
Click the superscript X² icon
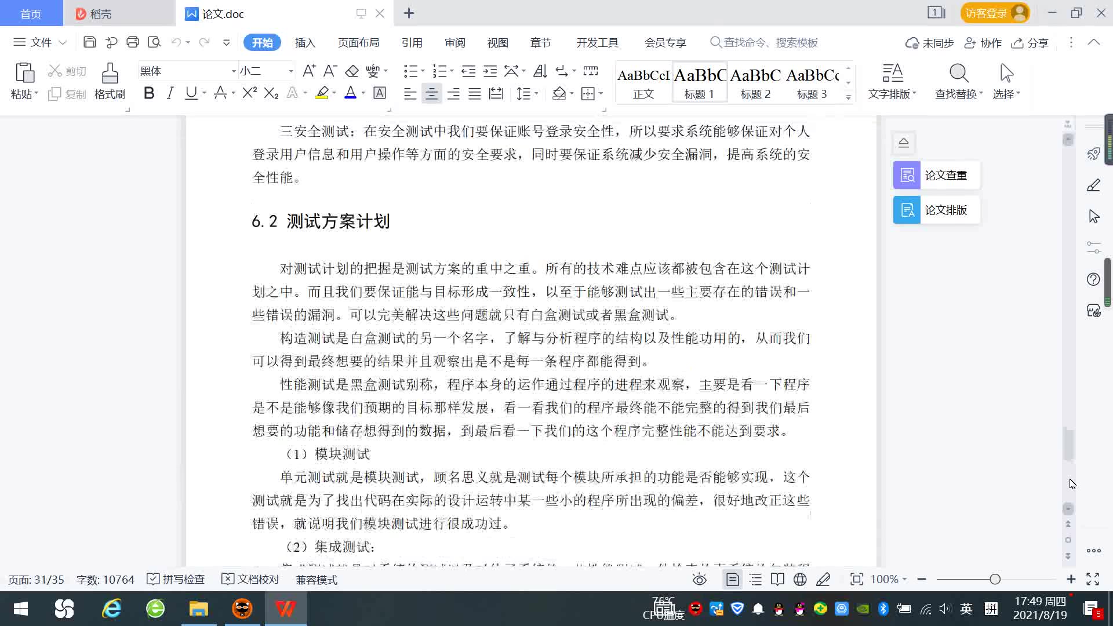pos(249,93)
